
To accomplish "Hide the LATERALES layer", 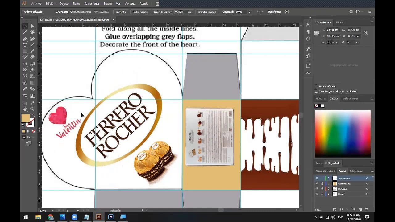I will click(317, 183).
